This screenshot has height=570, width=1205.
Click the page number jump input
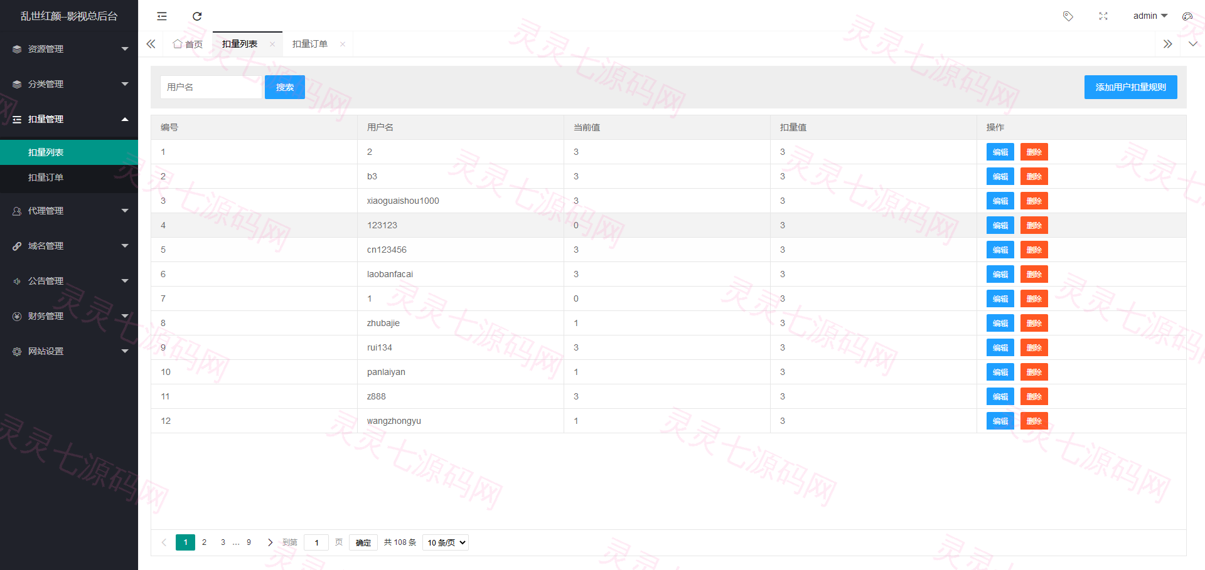pyautogui.click(x=316, y=542)
